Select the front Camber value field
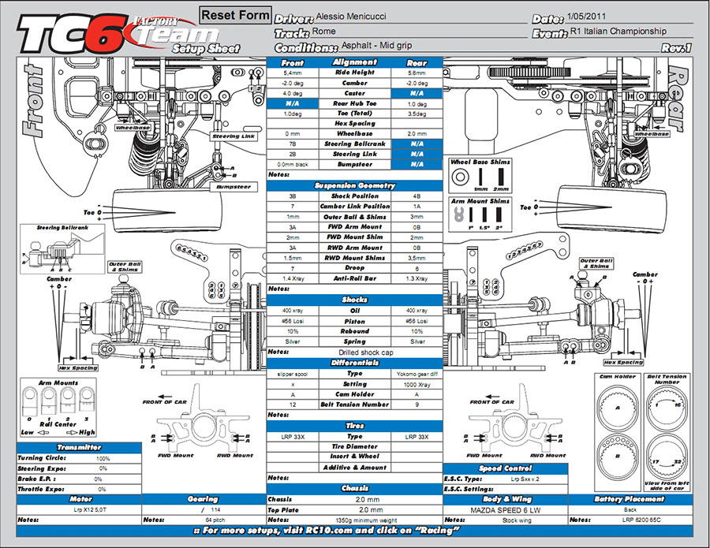The width and height of the screenshot is (710, 548). (293, 84)
